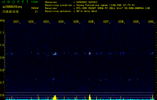Select the 0333 time tick label

(46, 22)
